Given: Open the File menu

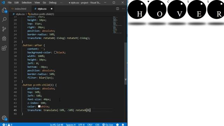Looking at the screenshot, I should point(9,2).
